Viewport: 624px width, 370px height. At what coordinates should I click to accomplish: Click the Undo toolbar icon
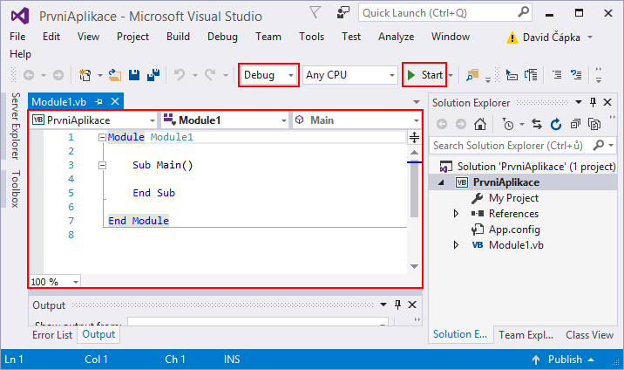pos(180,75)
